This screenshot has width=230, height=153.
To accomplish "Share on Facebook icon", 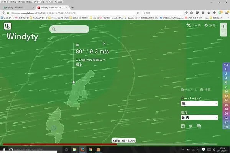I will pos(183,126).
